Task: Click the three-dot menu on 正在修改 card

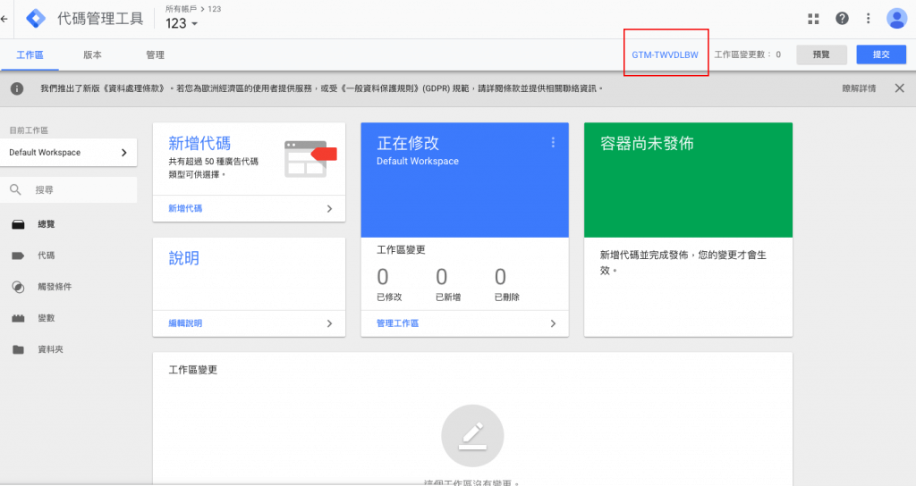Action: 553,142
